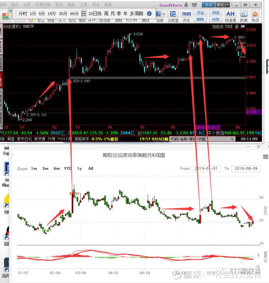Open the 帮助 menu
This screenshot has height=283, width=269.
point(108,4)
